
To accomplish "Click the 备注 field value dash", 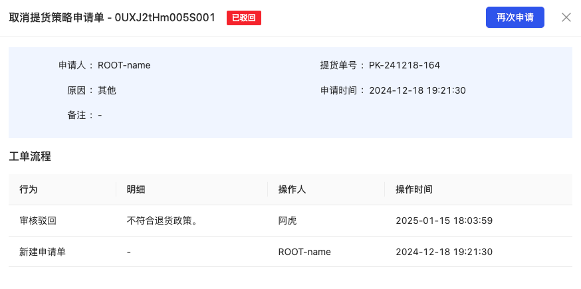I will (100, 116).
